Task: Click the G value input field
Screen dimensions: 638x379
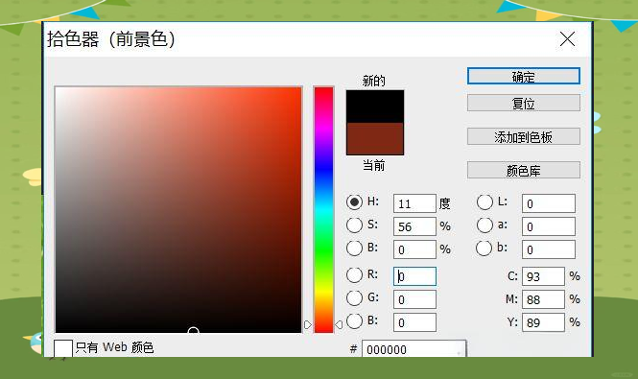Action: point(414,299)
